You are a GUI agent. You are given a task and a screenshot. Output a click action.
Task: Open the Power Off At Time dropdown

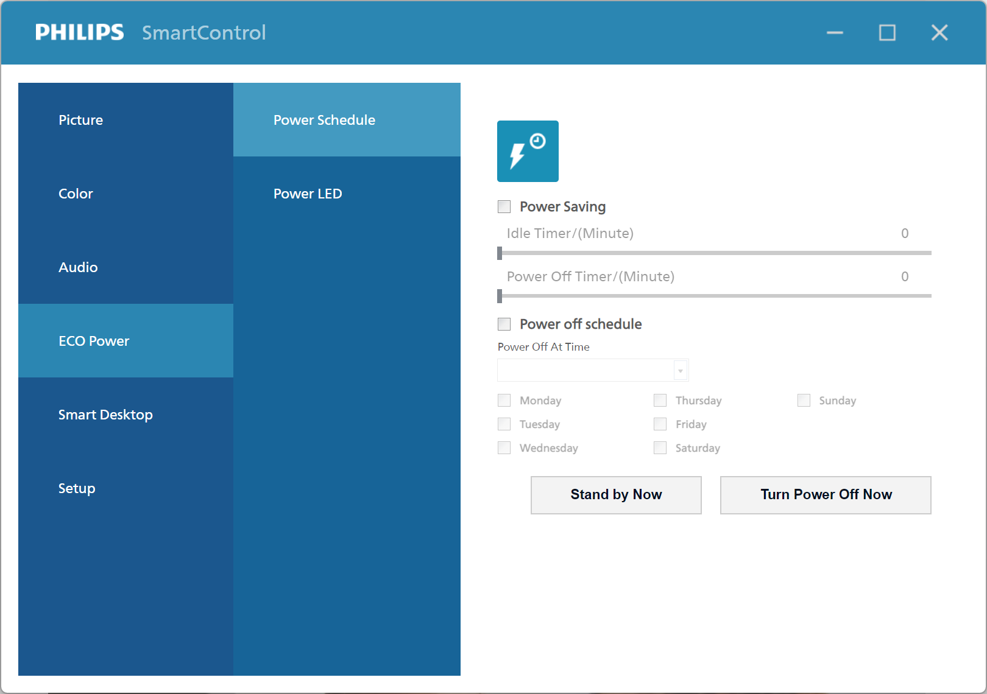click(x=681, y=371)
